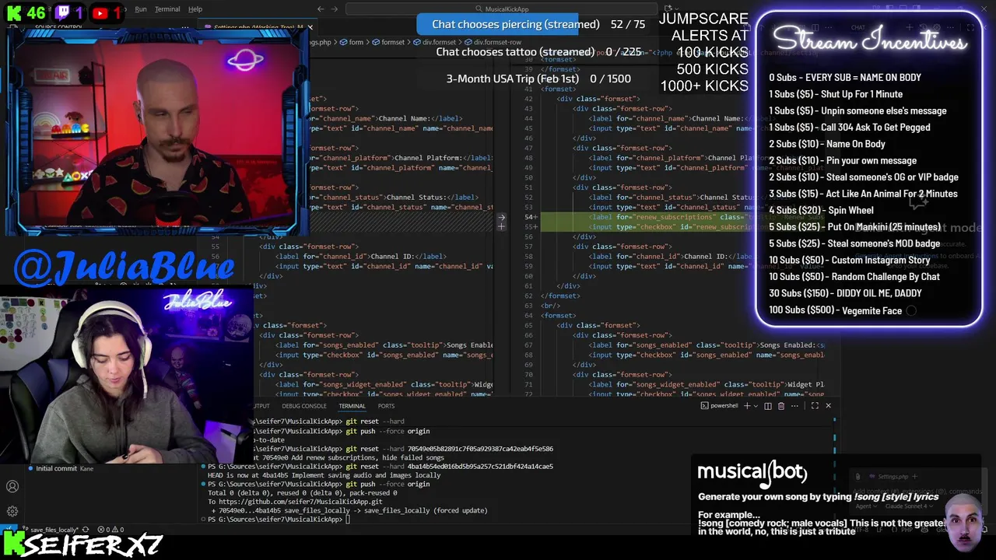Kill the terminal using the trash icon

(x=781, y=406)
